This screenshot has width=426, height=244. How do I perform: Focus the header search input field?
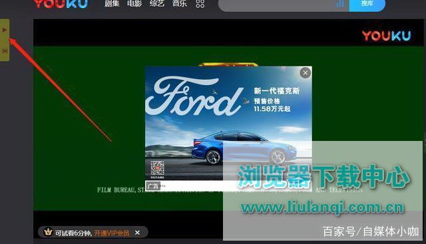pyautogui.click(x=277, y=5)
